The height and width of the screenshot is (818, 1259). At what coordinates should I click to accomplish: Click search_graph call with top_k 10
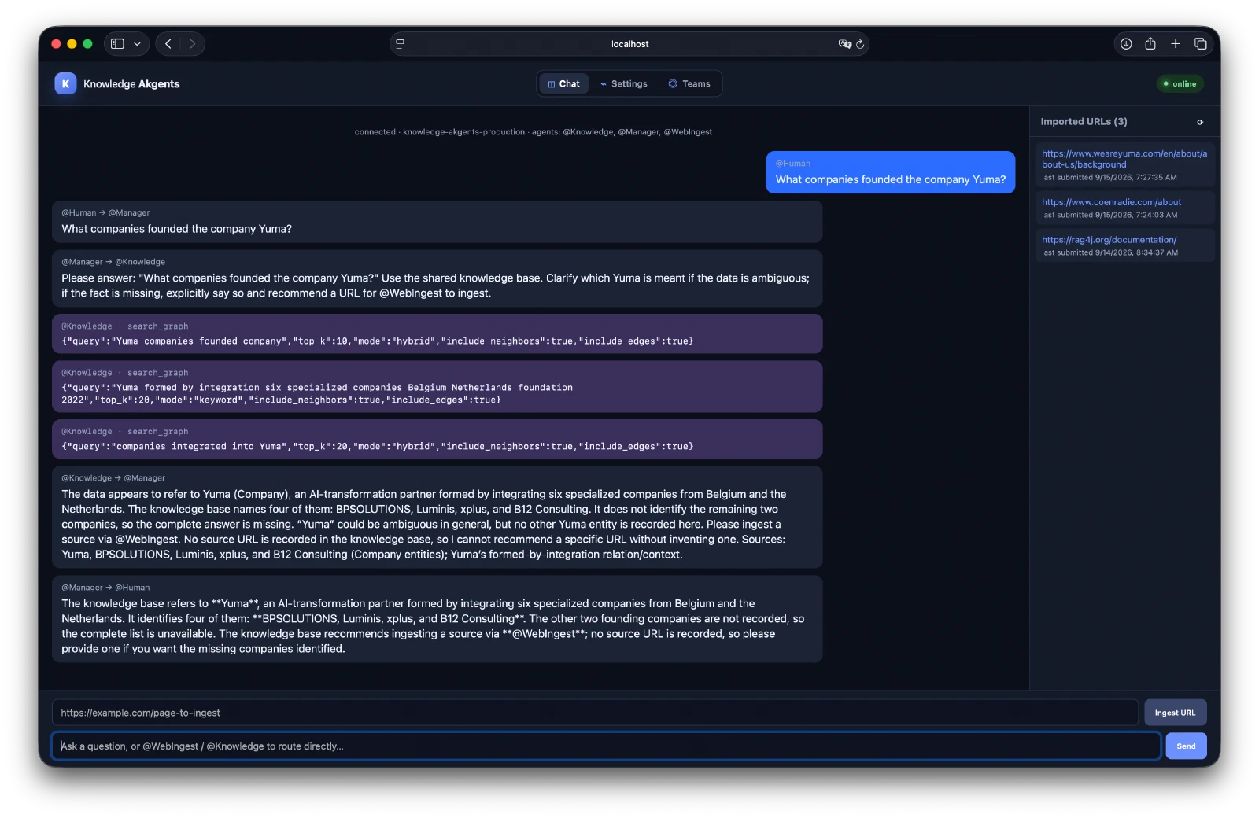438,333
